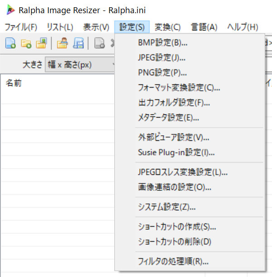Click the add folder with images icon

42,43
